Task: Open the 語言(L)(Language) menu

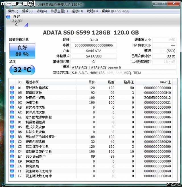Action: 115,11
